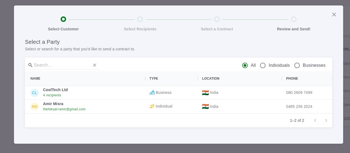Click the 1–2 of 2 pagination label

[297, 120]
